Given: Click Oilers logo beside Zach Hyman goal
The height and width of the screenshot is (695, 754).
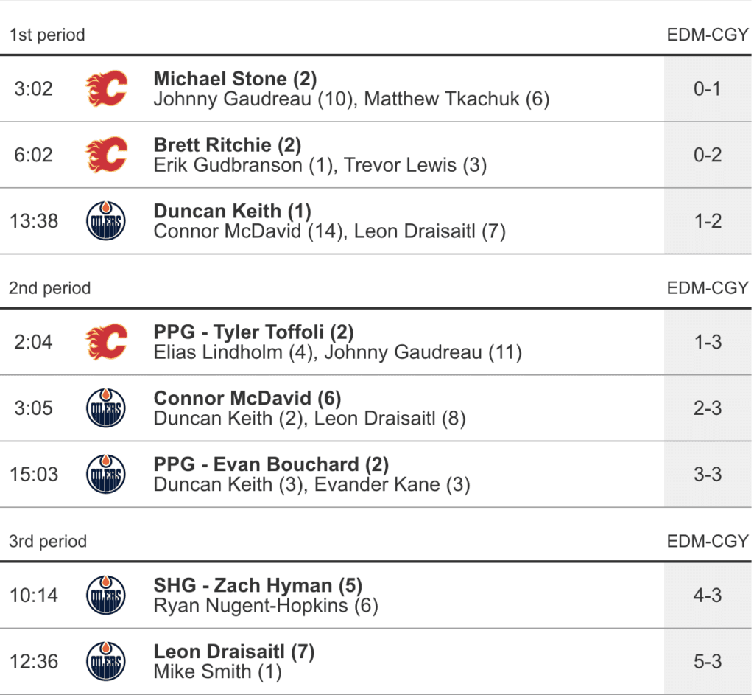Looking at the screenshot, I should [x=106, y=596].
